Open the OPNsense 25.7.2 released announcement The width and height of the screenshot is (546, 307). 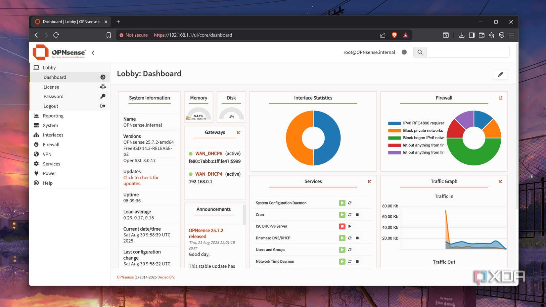[206, 233]
